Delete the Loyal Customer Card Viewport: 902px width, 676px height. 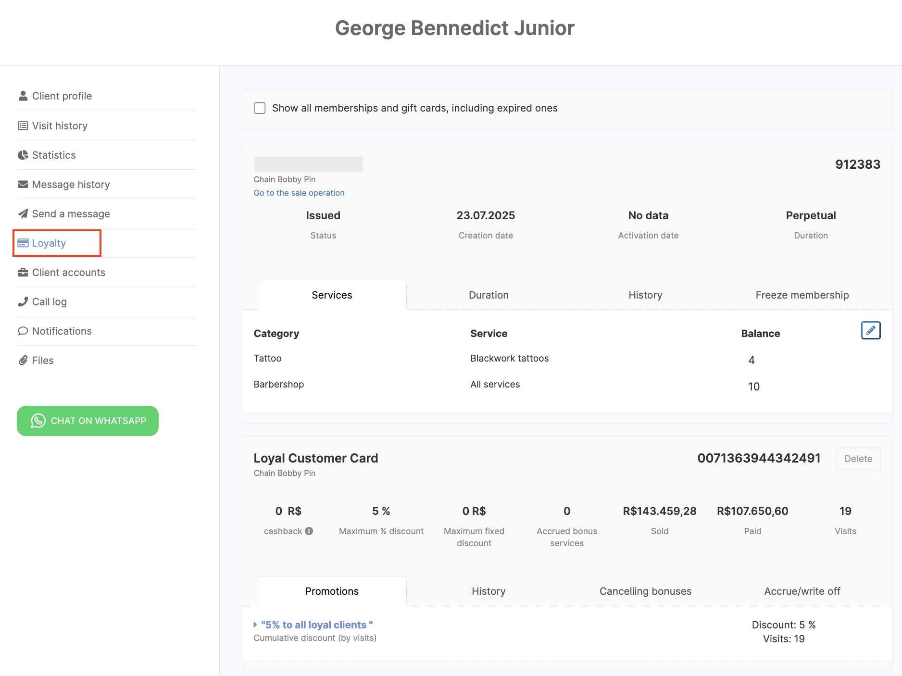858,459
